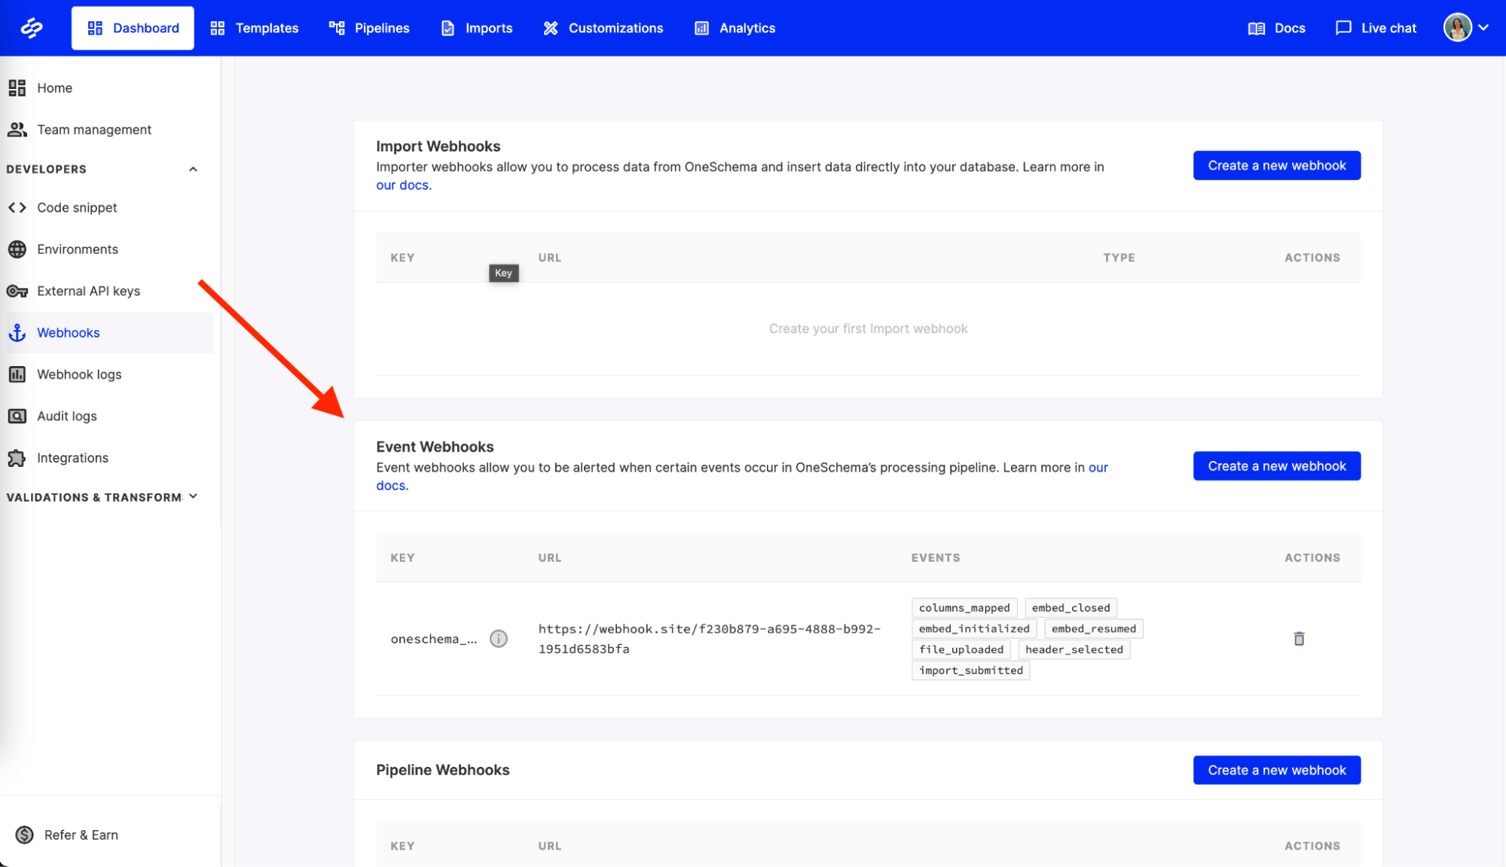
Task: Click the Refer & Earn dollar icon
Action: [24, 835]
